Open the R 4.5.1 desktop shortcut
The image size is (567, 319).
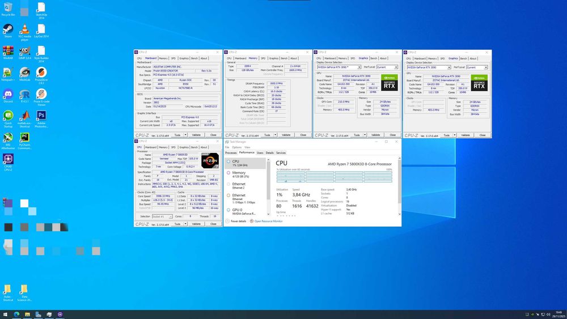24,96
